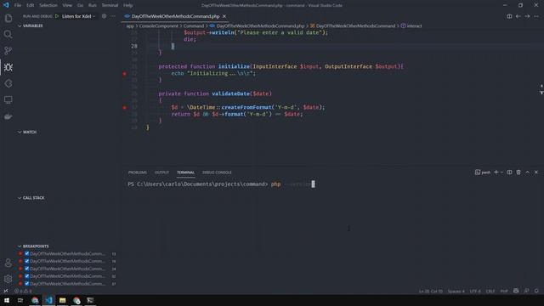The width and height of the screenshot is (544, 306).
Task: Open the Edit menu
Action: click(x=31, y=5)
